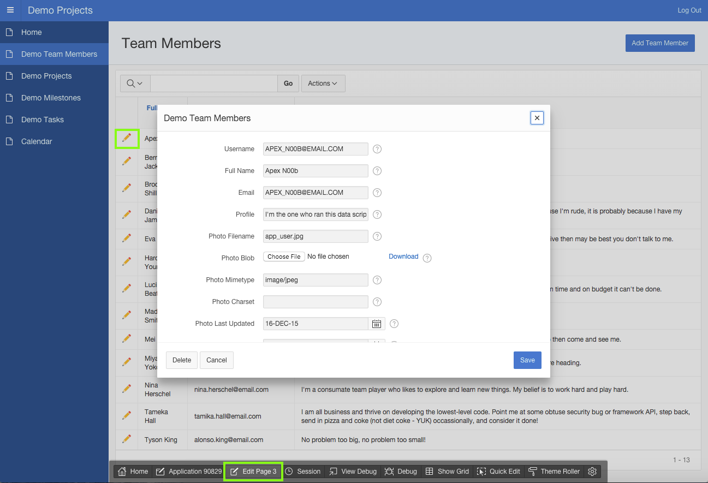Activate Quick Edit in developer toolbar
This screenshot has height=483, width=708.
tap(498, 472)
